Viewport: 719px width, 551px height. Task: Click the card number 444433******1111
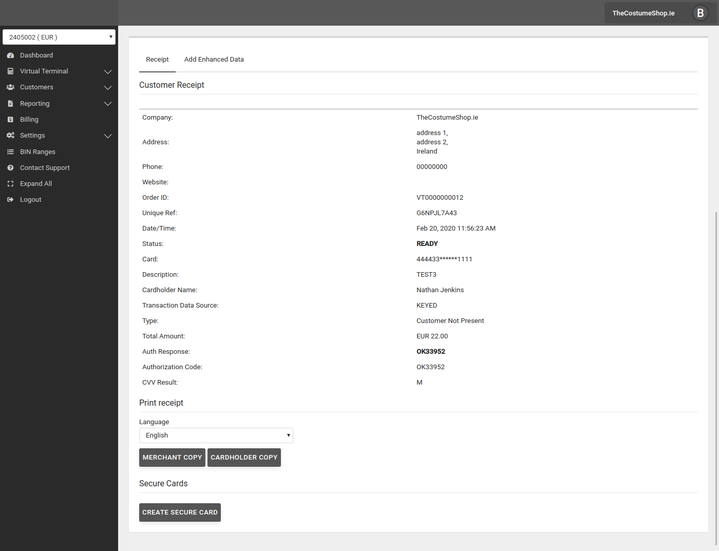coord(444,259)
